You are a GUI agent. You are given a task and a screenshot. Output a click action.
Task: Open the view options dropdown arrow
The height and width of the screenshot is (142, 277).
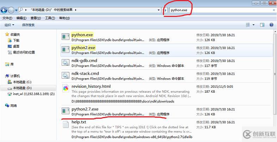tap(253, 25)
